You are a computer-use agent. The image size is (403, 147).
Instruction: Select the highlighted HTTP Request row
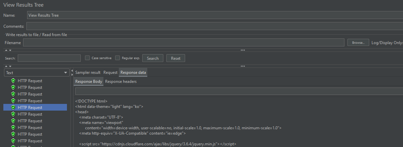tap(35, 107)
